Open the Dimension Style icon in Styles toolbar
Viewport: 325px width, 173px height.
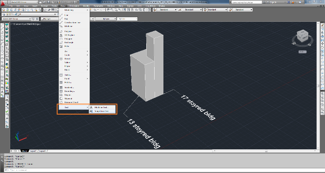[180, 10]
